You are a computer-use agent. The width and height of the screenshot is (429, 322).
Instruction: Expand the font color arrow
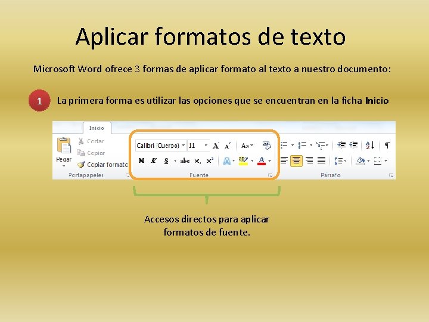click(269, 161)
